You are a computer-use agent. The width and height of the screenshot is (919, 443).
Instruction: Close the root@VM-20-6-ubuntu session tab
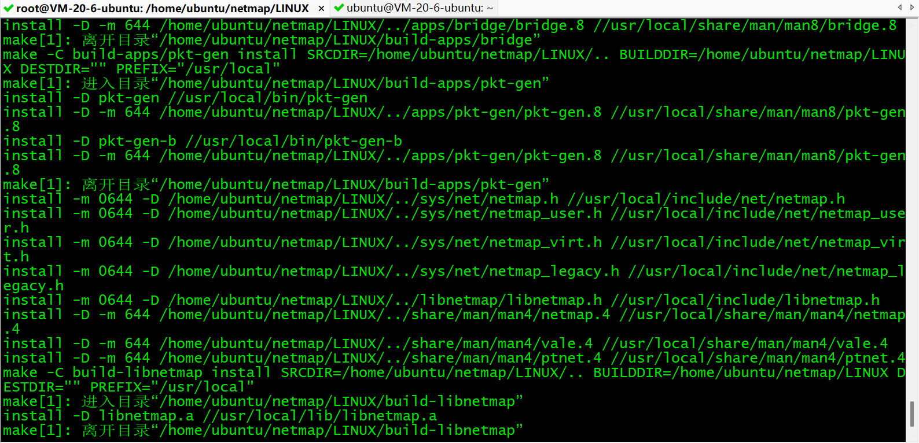point(322,9)
